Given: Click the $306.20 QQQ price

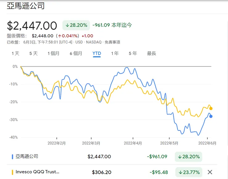Looking at the screenshot, I should pyautogui.click(x=102, y=172).
